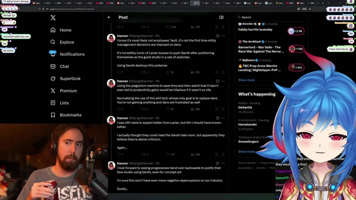Open Accessibility footer link
This screenshot has height=200, width=356.
pyautogui.click(x=245, y=168)
